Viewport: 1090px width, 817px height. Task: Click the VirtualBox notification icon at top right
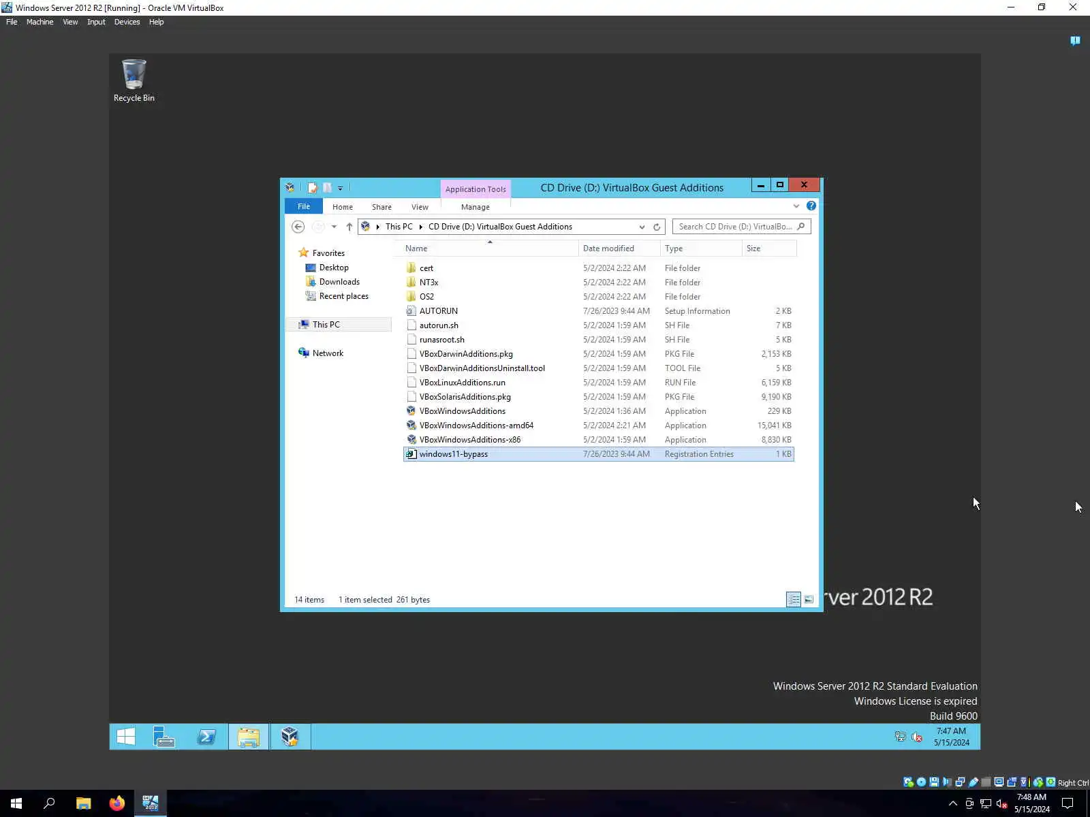[x=1075, y=41]
